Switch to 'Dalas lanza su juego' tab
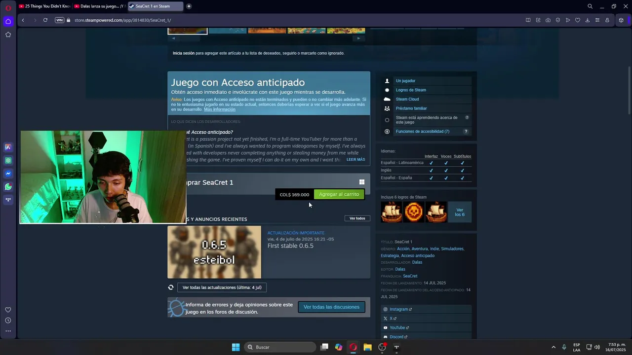632x355 pixels. [100, 6]
